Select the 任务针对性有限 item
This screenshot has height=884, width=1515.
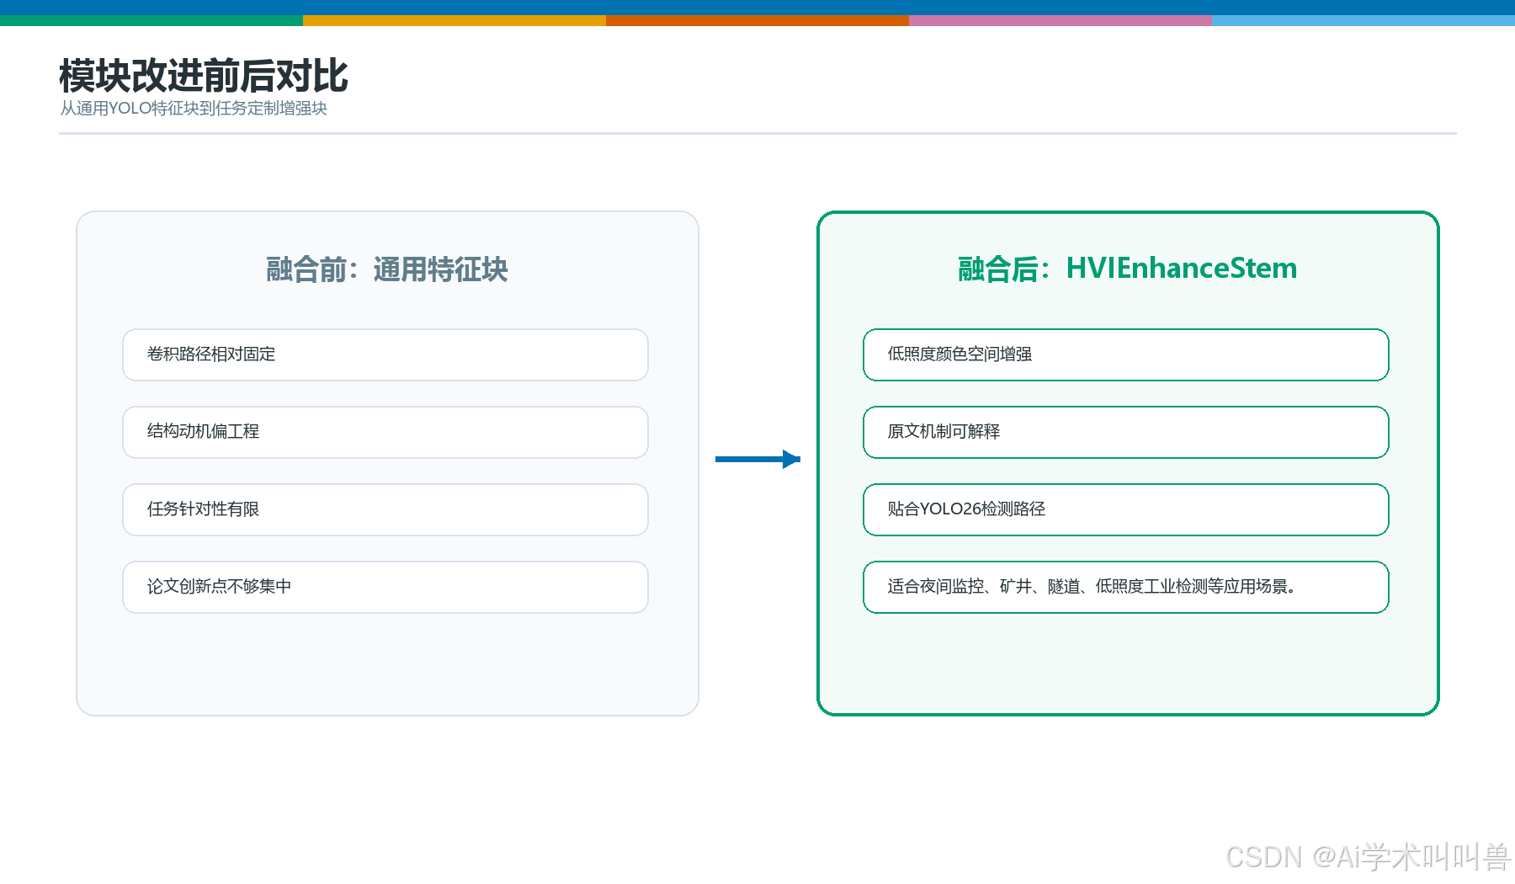(x=385, y=509)
